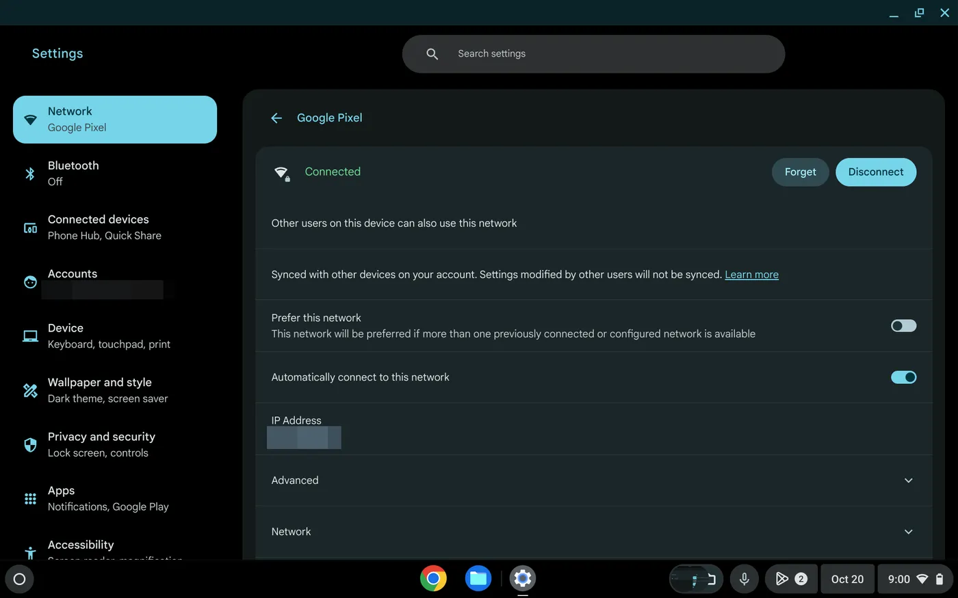Forget the Google Pixel network

click(x=801, y=172)
